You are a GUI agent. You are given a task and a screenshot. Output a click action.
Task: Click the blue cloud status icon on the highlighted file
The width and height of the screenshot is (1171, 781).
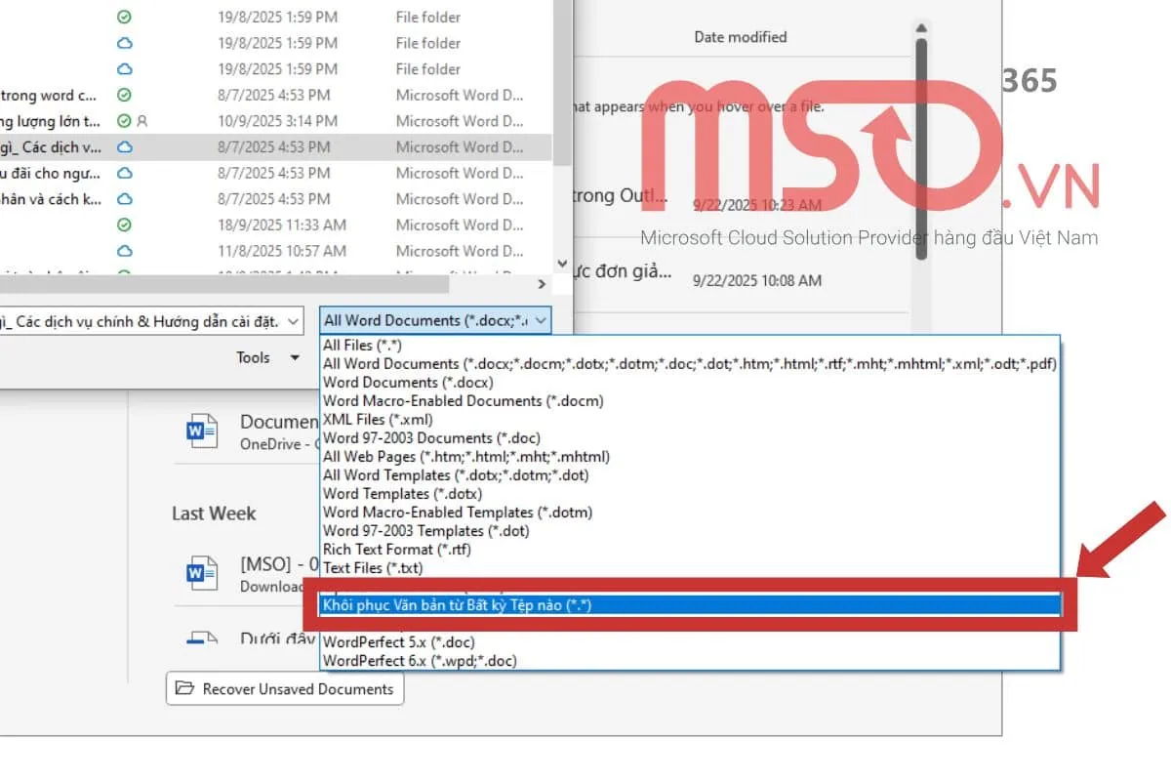click(x=125, y=146)
